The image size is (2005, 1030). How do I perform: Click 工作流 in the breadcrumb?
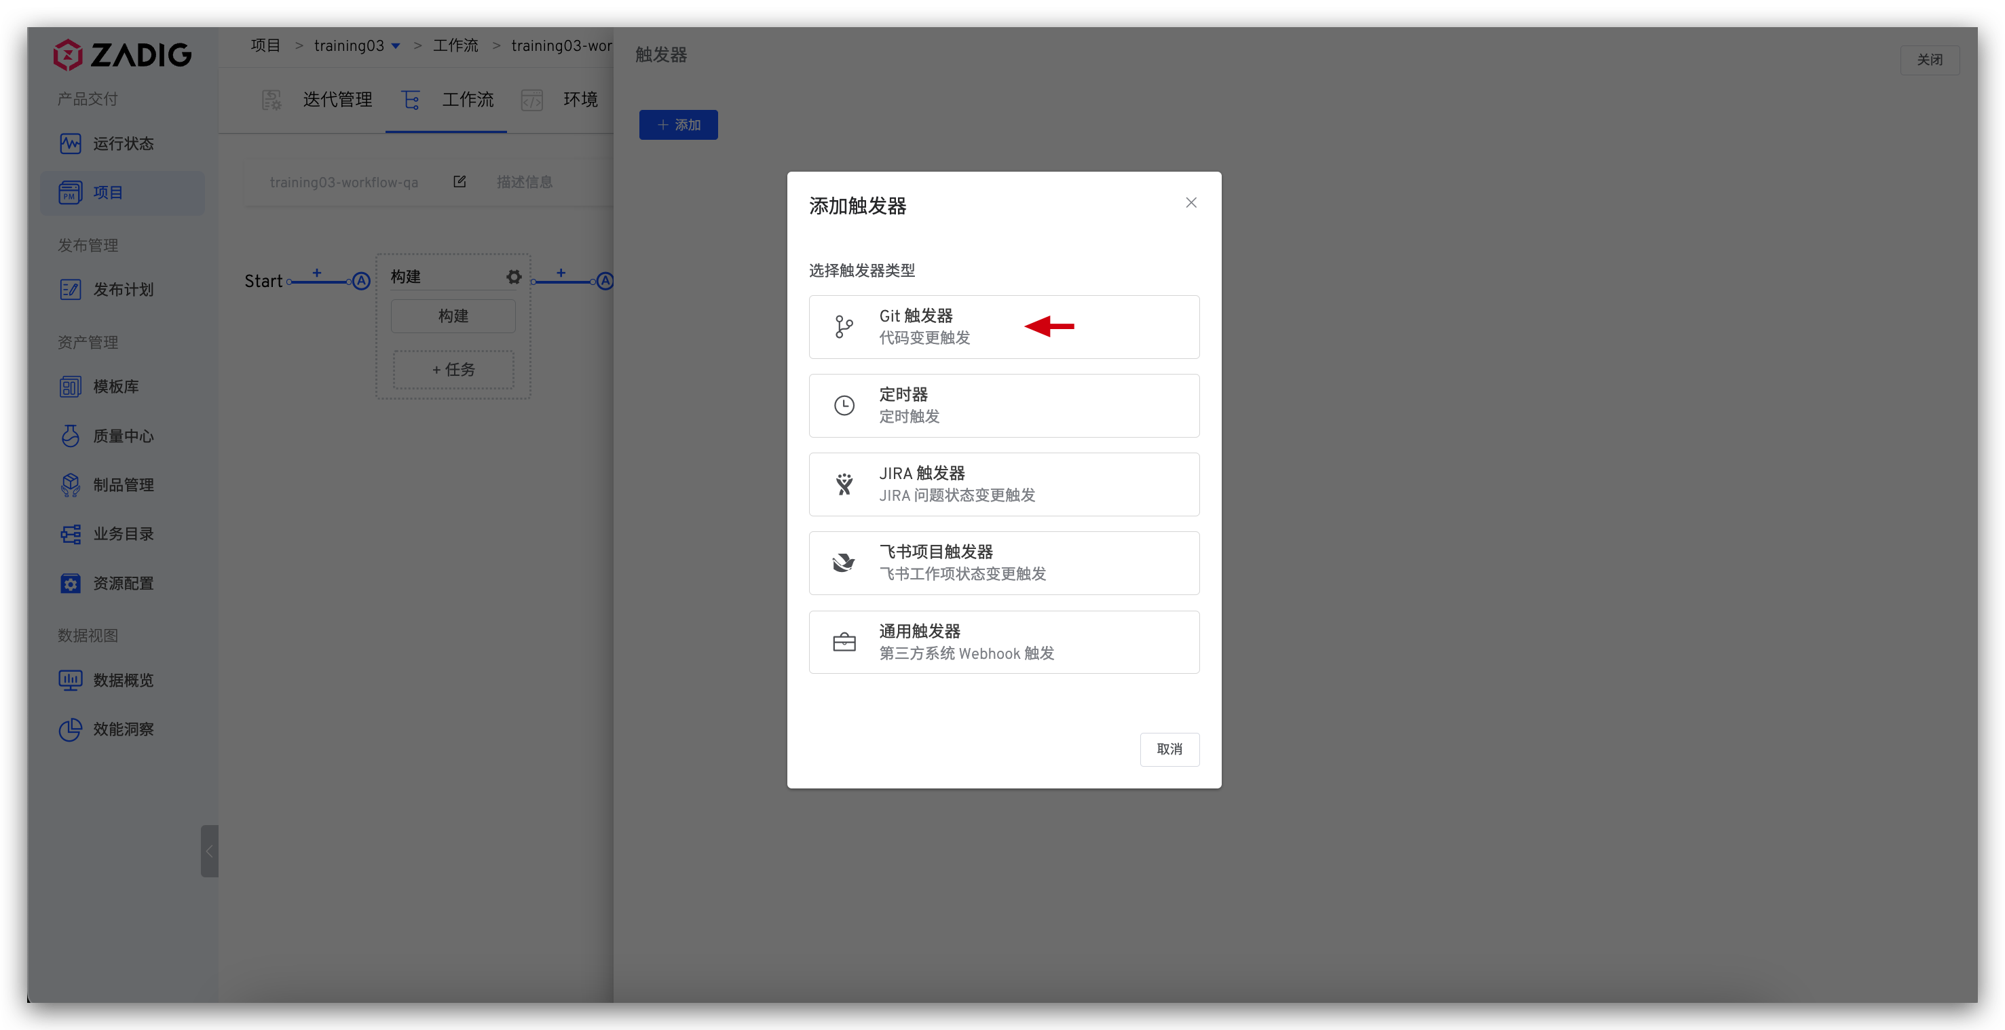point(455,46)
